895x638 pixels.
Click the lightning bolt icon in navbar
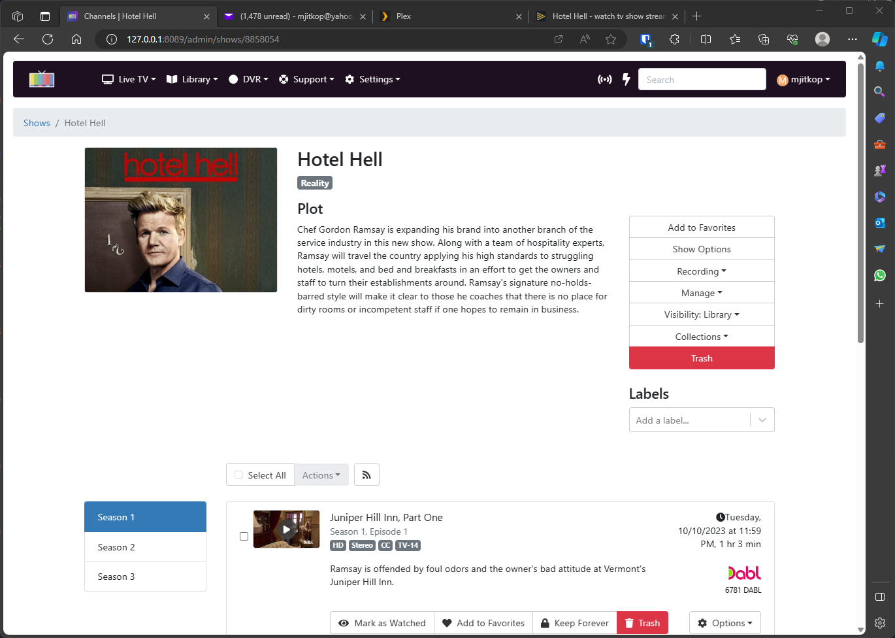626,80
